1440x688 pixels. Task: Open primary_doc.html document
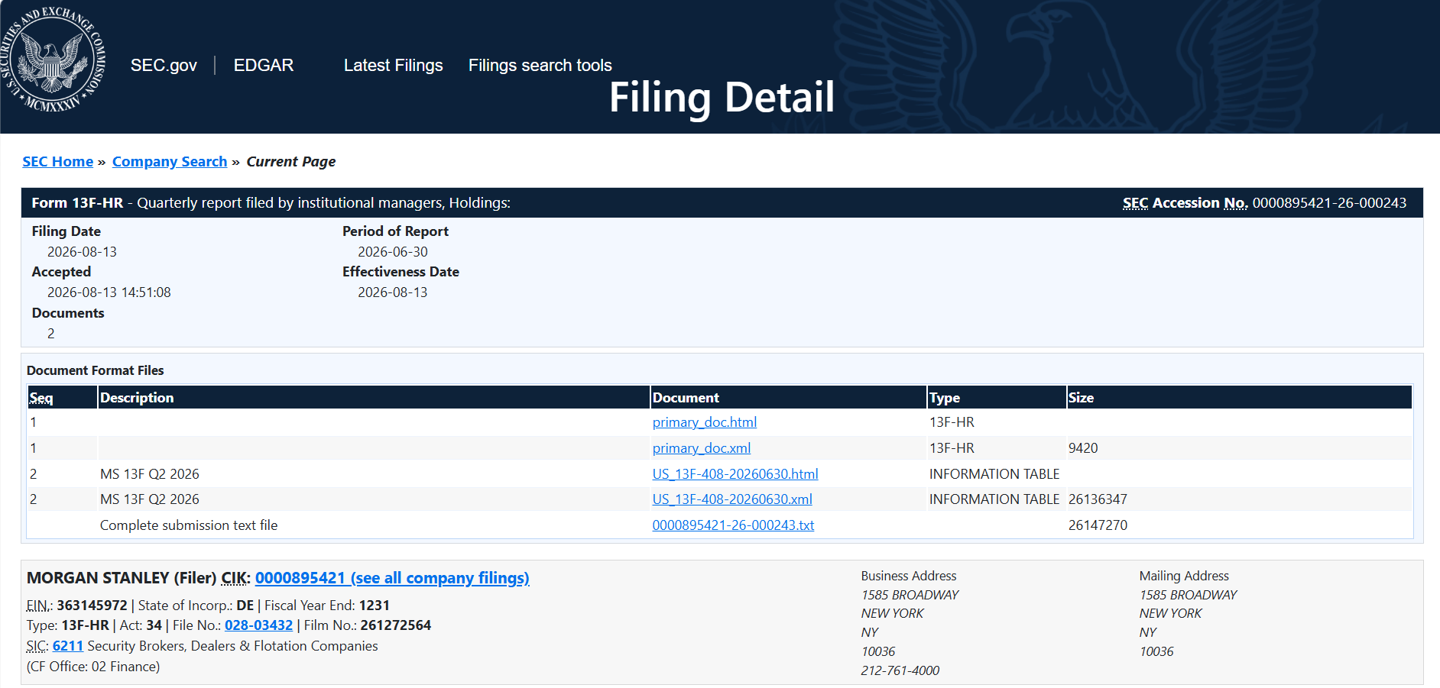705,422
